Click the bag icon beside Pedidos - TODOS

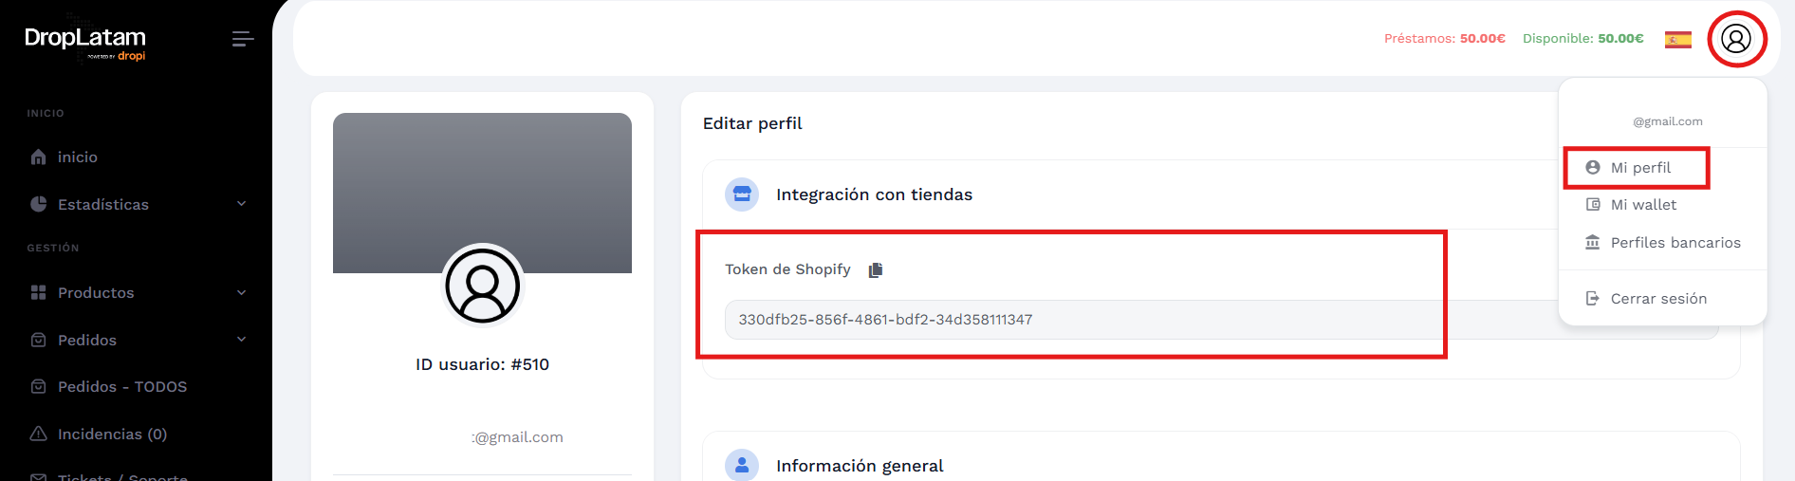point(38,386)
